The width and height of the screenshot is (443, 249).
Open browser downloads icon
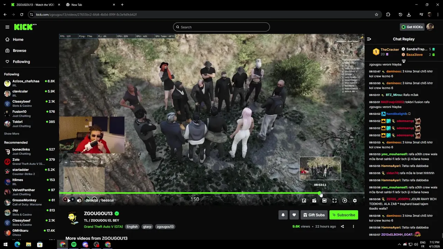pos(409,15)
